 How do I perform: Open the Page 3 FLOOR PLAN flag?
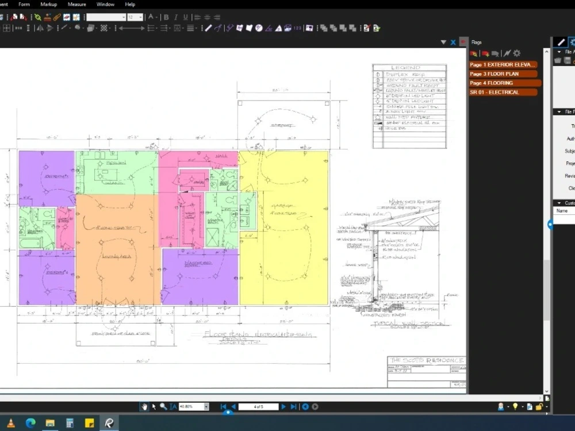(503, 74)
